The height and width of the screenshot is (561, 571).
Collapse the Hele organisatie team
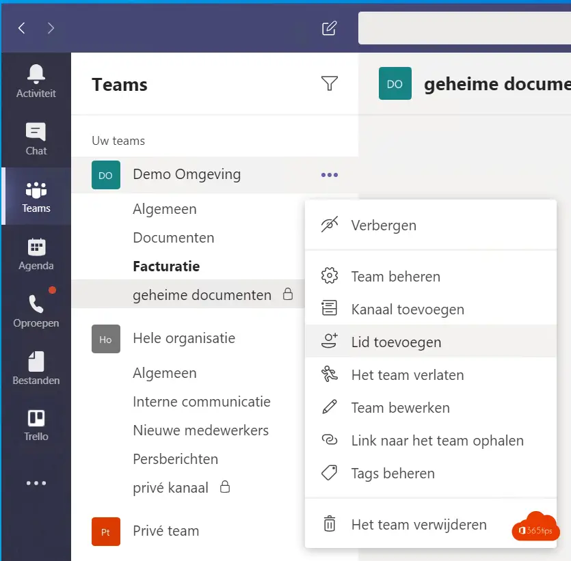184,338
